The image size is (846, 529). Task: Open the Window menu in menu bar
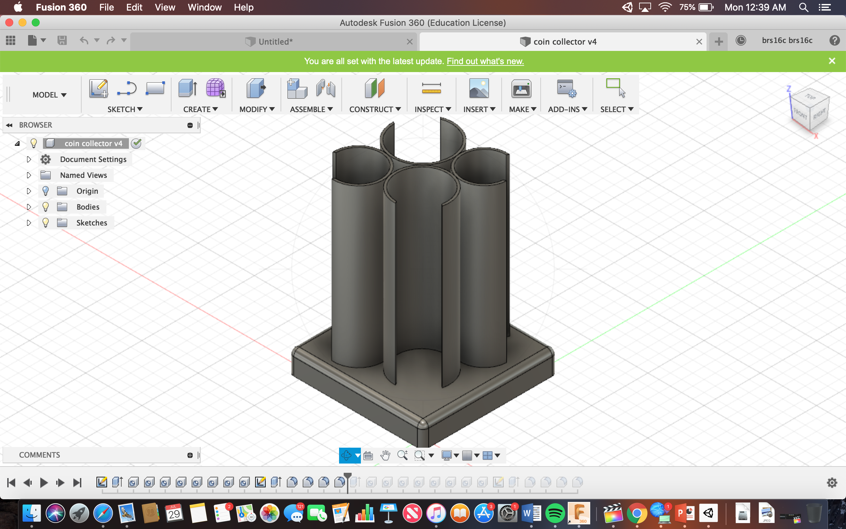[205, 7]
